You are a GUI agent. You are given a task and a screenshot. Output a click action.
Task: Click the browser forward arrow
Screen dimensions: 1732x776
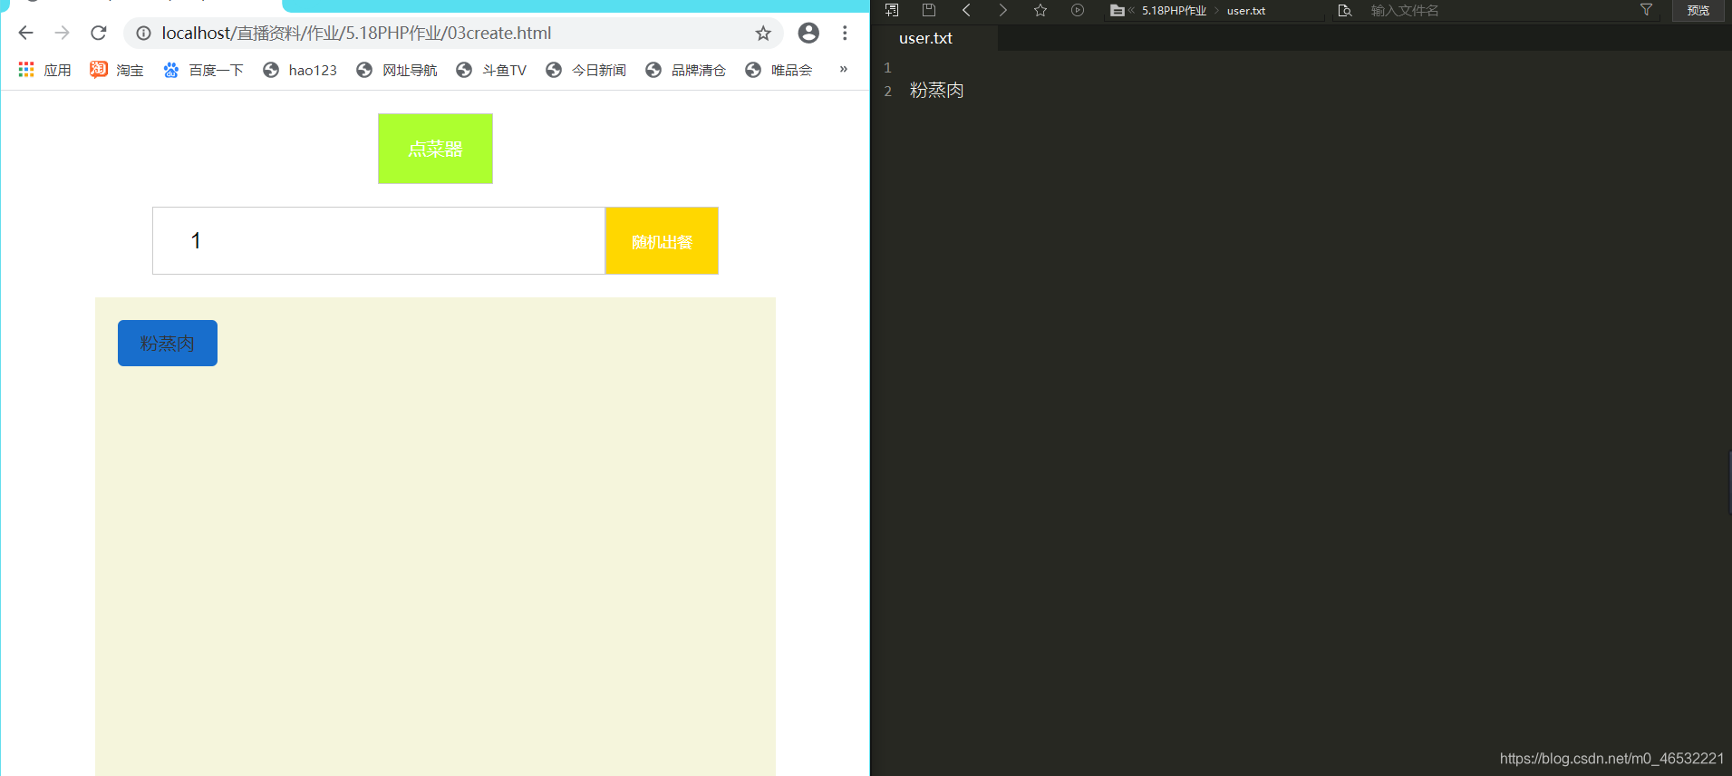pos(62,34)
